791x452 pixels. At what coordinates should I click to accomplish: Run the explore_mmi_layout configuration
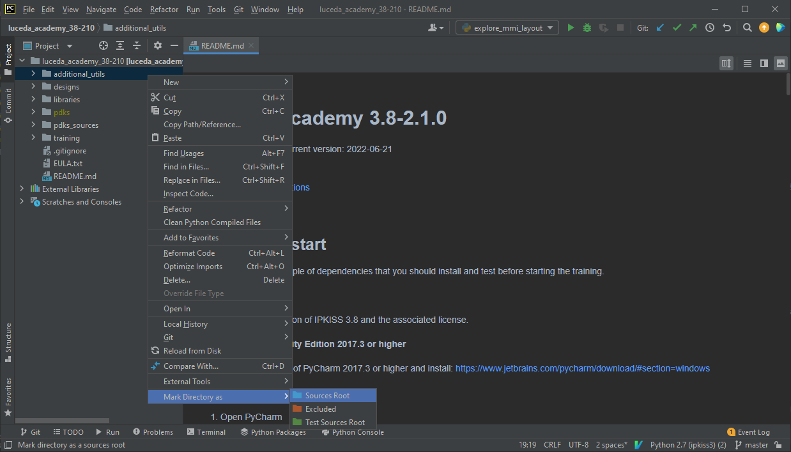[571, 27]
